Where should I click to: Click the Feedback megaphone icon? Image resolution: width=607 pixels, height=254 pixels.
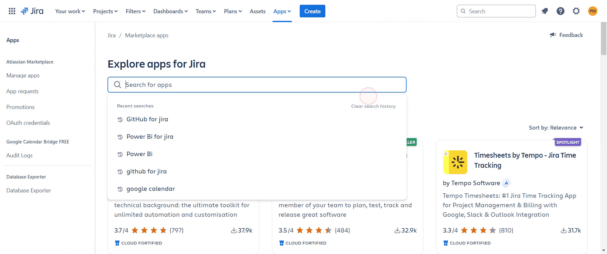click(553, 35)
